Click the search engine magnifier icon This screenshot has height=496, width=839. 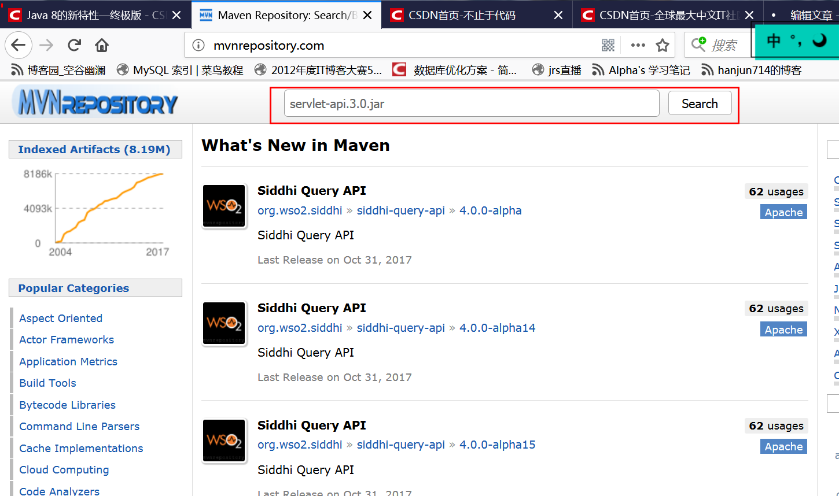699,44
